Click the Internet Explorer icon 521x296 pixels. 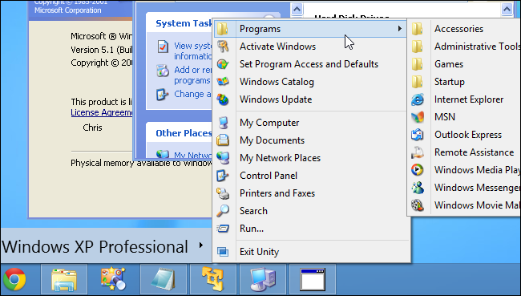click(418, 99)
